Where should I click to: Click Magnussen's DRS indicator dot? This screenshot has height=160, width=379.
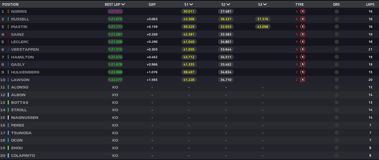point(337,117)
